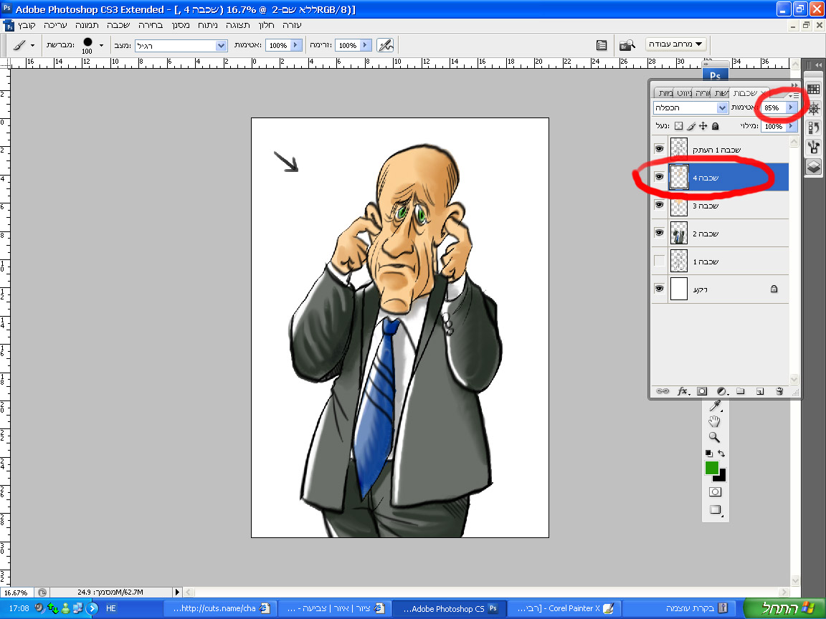Screen dimensions: 826x619
Task: Click the HE language indicator
Action: point(110,608)
